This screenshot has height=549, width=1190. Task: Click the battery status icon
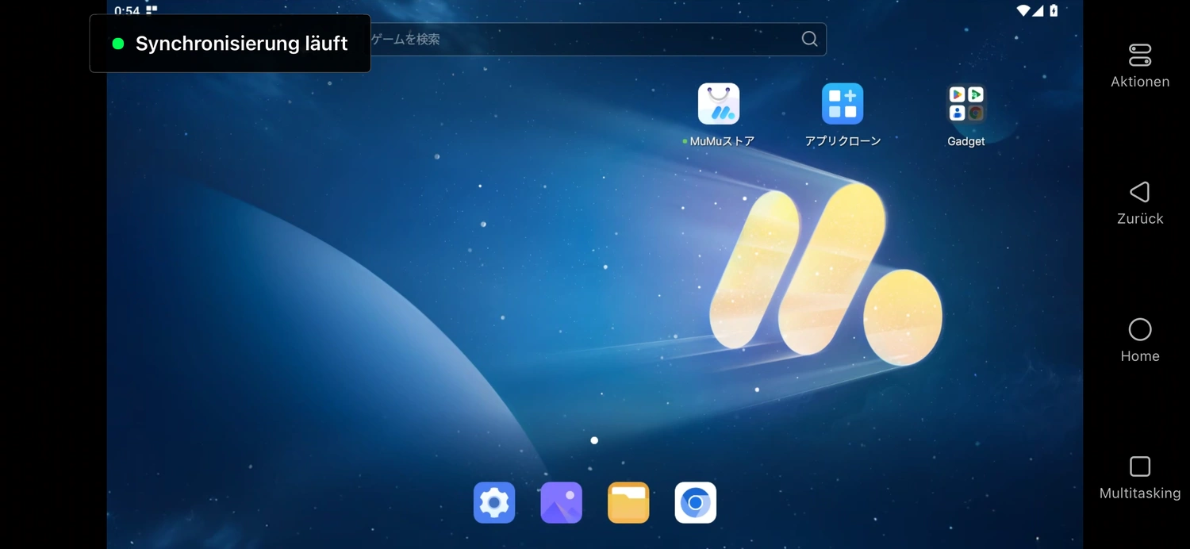point(1054,10)
